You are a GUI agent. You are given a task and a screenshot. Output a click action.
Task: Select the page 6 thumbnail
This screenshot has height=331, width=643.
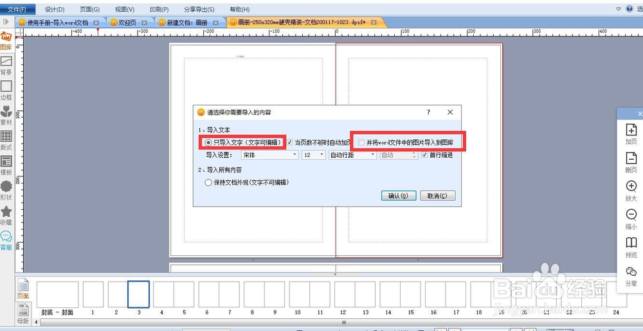tap(208, 294)
